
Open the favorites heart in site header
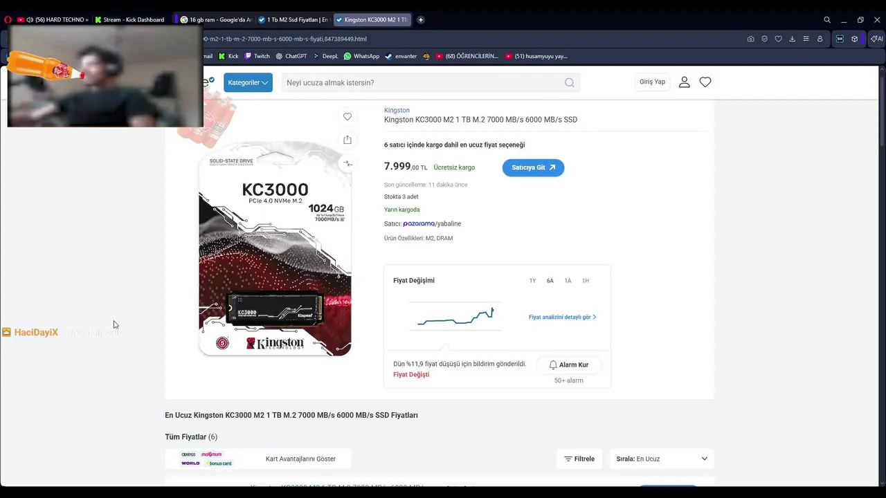705,82
